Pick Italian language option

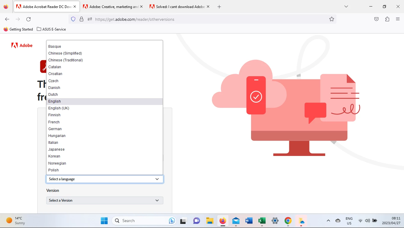[x=105, y=143]
